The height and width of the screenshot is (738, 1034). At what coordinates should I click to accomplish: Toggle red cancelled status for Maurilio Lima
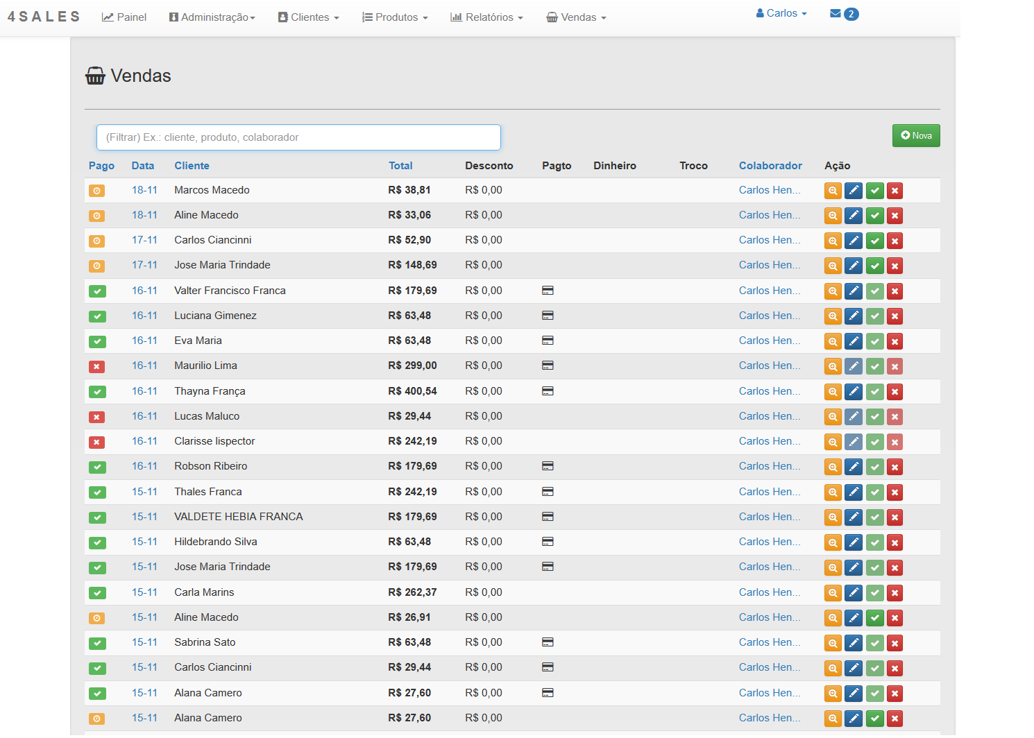click(x=97, y=366)
